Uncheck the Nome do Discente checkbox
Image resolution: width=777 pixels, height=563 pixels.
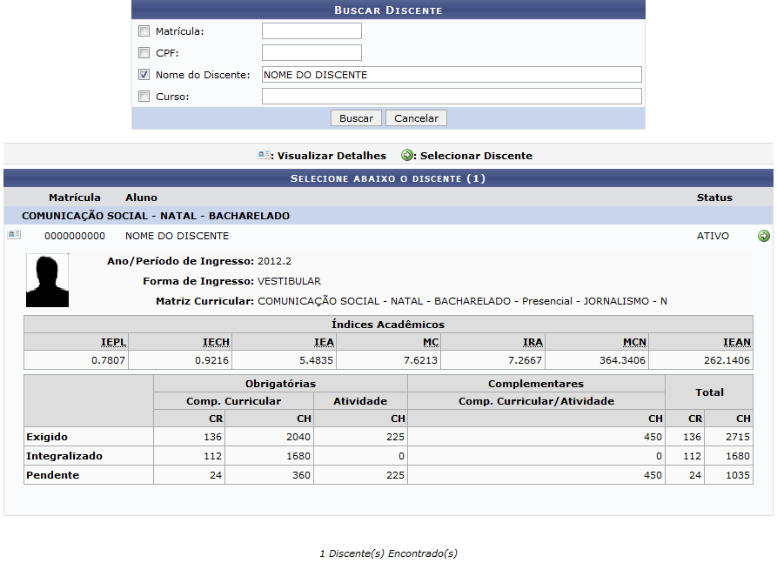(144, 75)
